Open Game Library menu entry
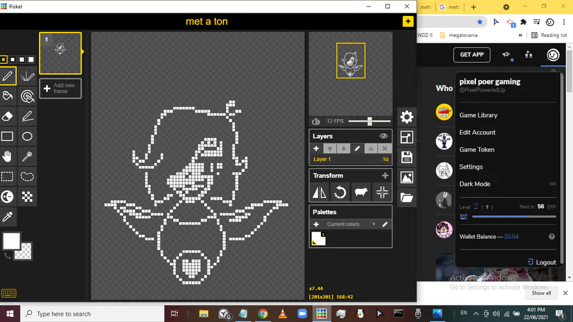 478,115
